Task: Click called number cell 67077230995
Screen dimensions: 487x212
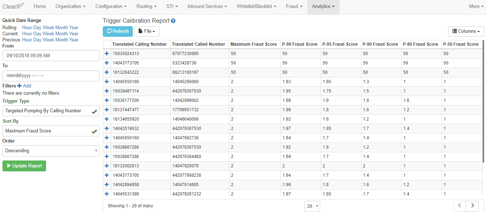Action: tap(200, 54)
